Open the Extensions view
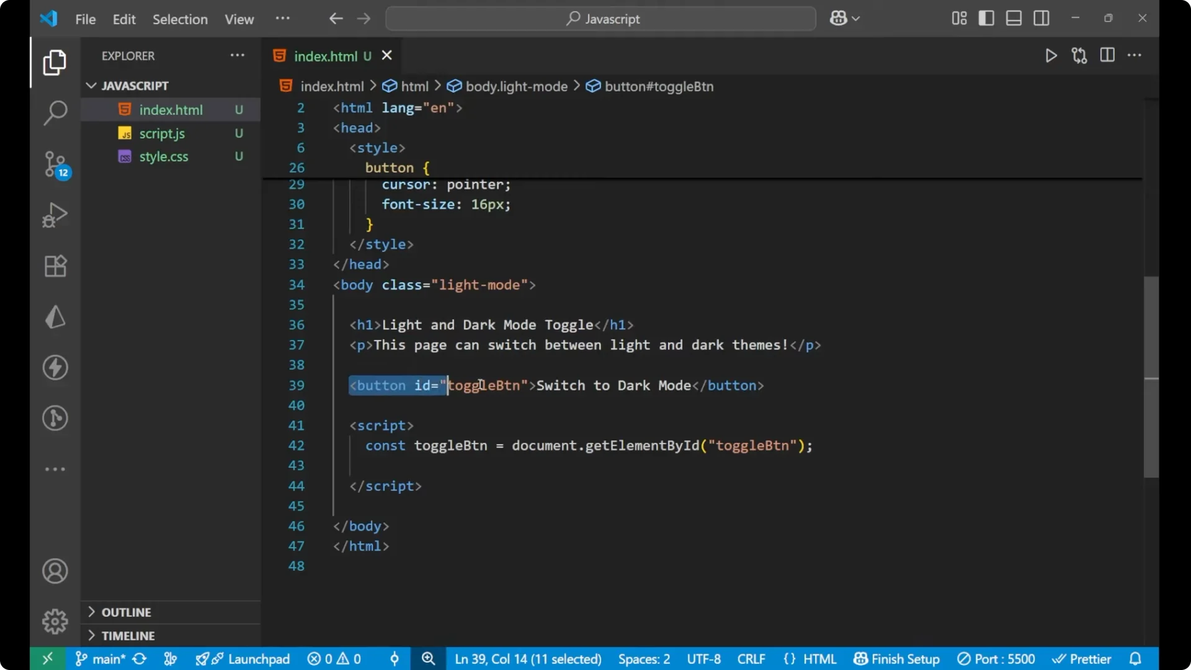 point(55,266)
